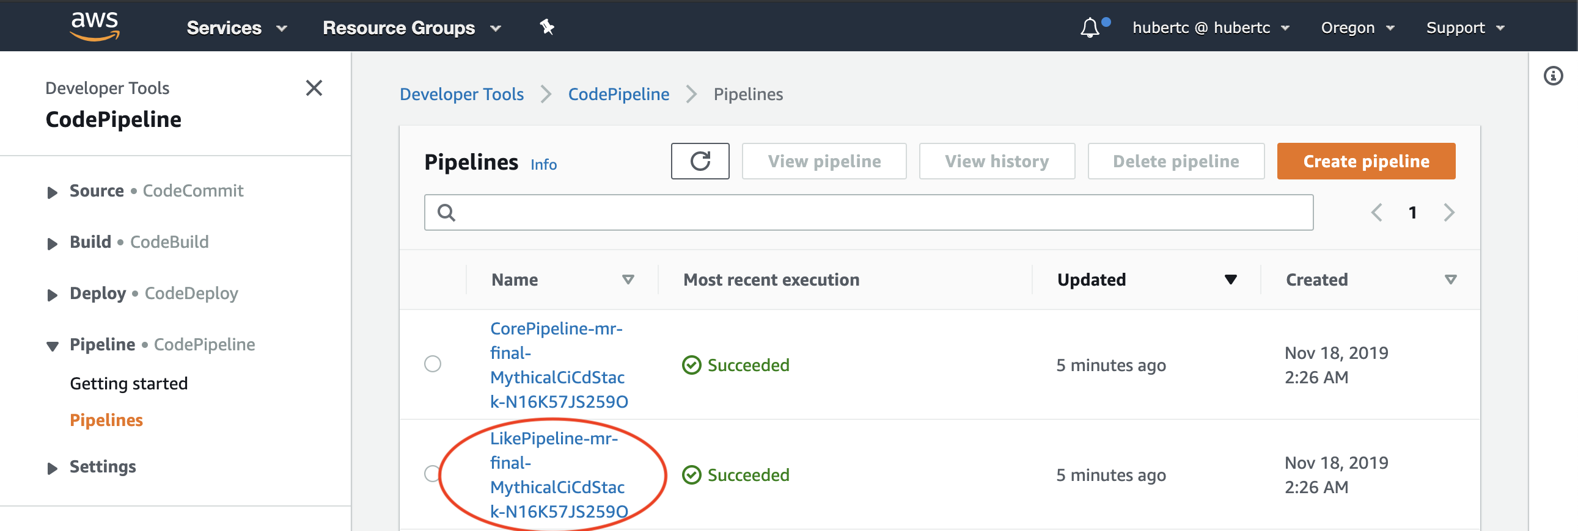The height and width of the screenshot is (531, 1578).
Task: Click Developer Tools breadcrumb link
Action: click(461, 94)
